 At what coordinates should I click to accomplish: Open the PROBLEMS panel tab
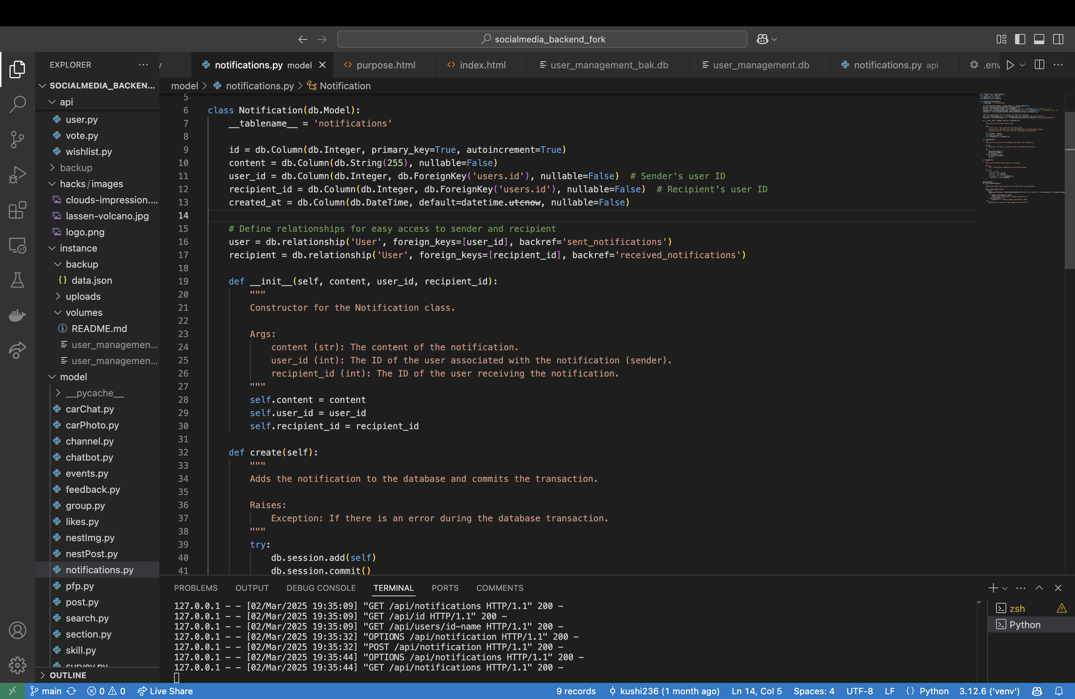click(x=196, y=588)
